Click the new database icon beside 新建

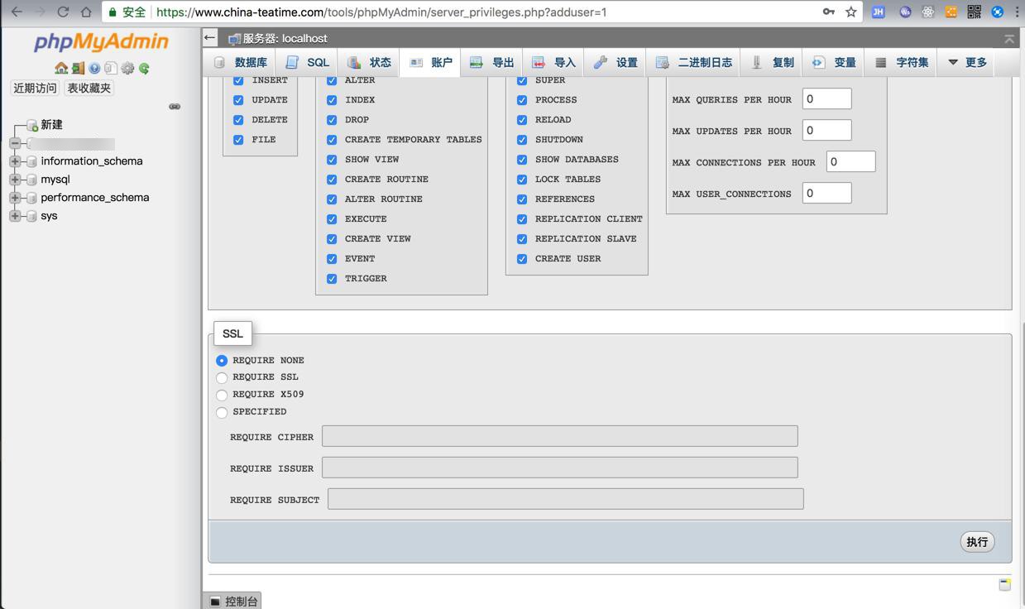pos(32,125)
